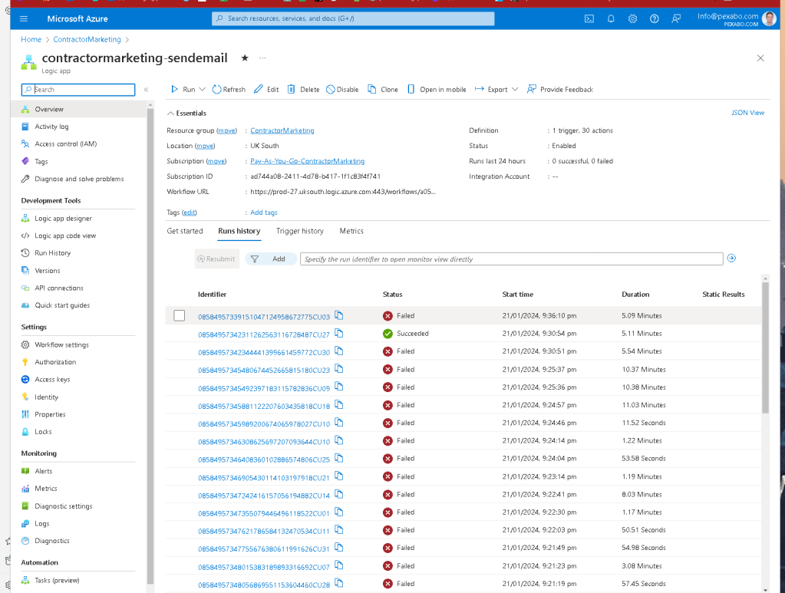Go to Home breadcrumb
This screenshot has width=785, height=593.
31,40
